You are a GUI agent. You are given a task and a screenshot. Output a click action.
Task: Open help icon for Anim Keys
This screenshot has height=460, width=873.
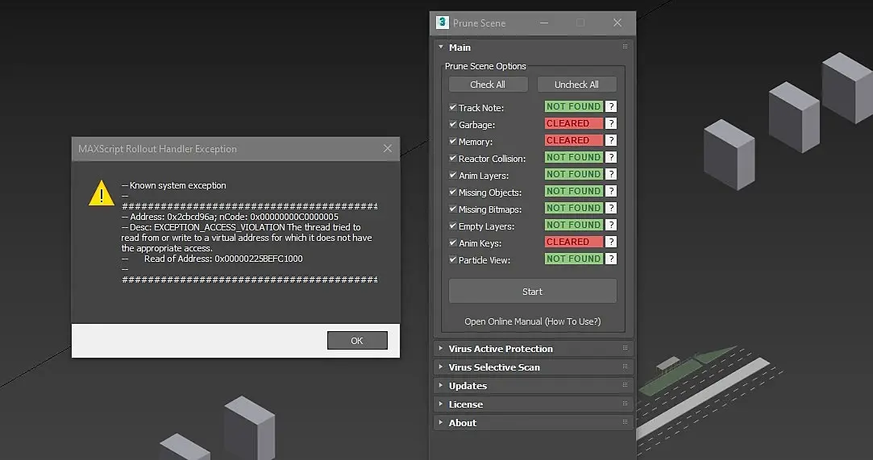click(x=611, y=242)
